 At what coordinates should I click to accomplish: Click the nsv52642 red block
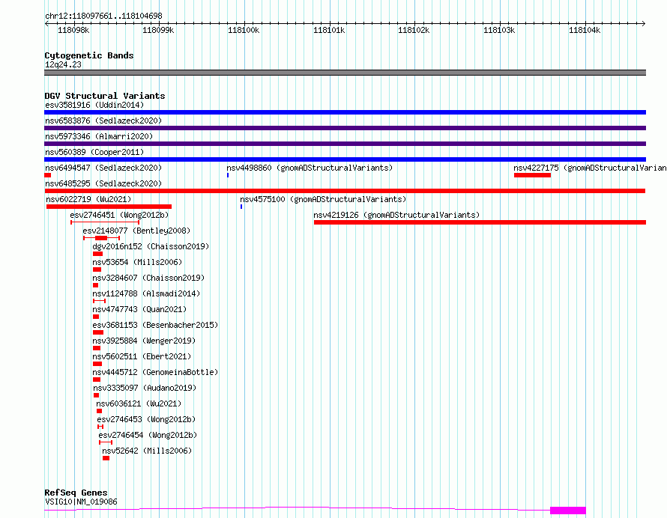(106, 458)
